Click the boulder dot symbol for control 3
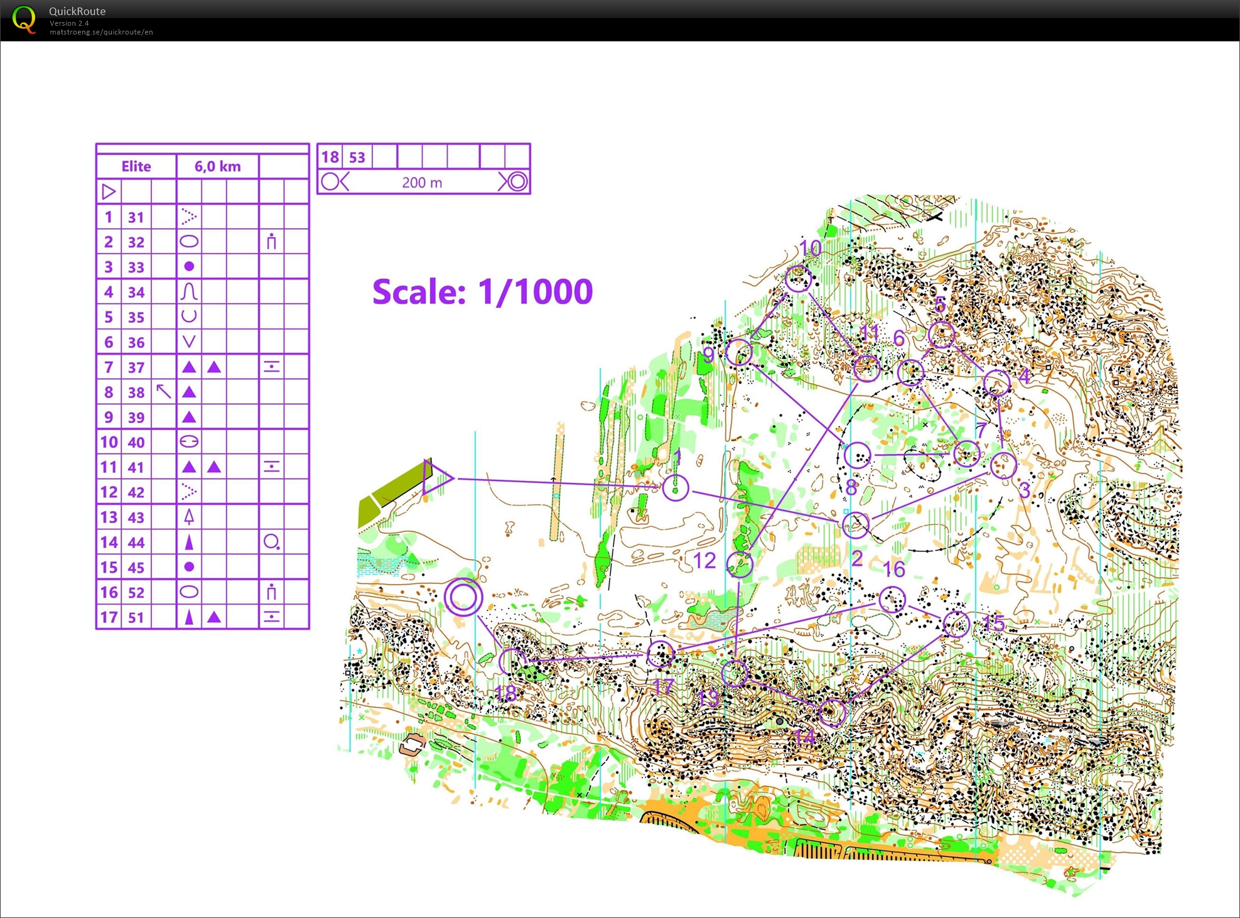 tap(189, 267)
